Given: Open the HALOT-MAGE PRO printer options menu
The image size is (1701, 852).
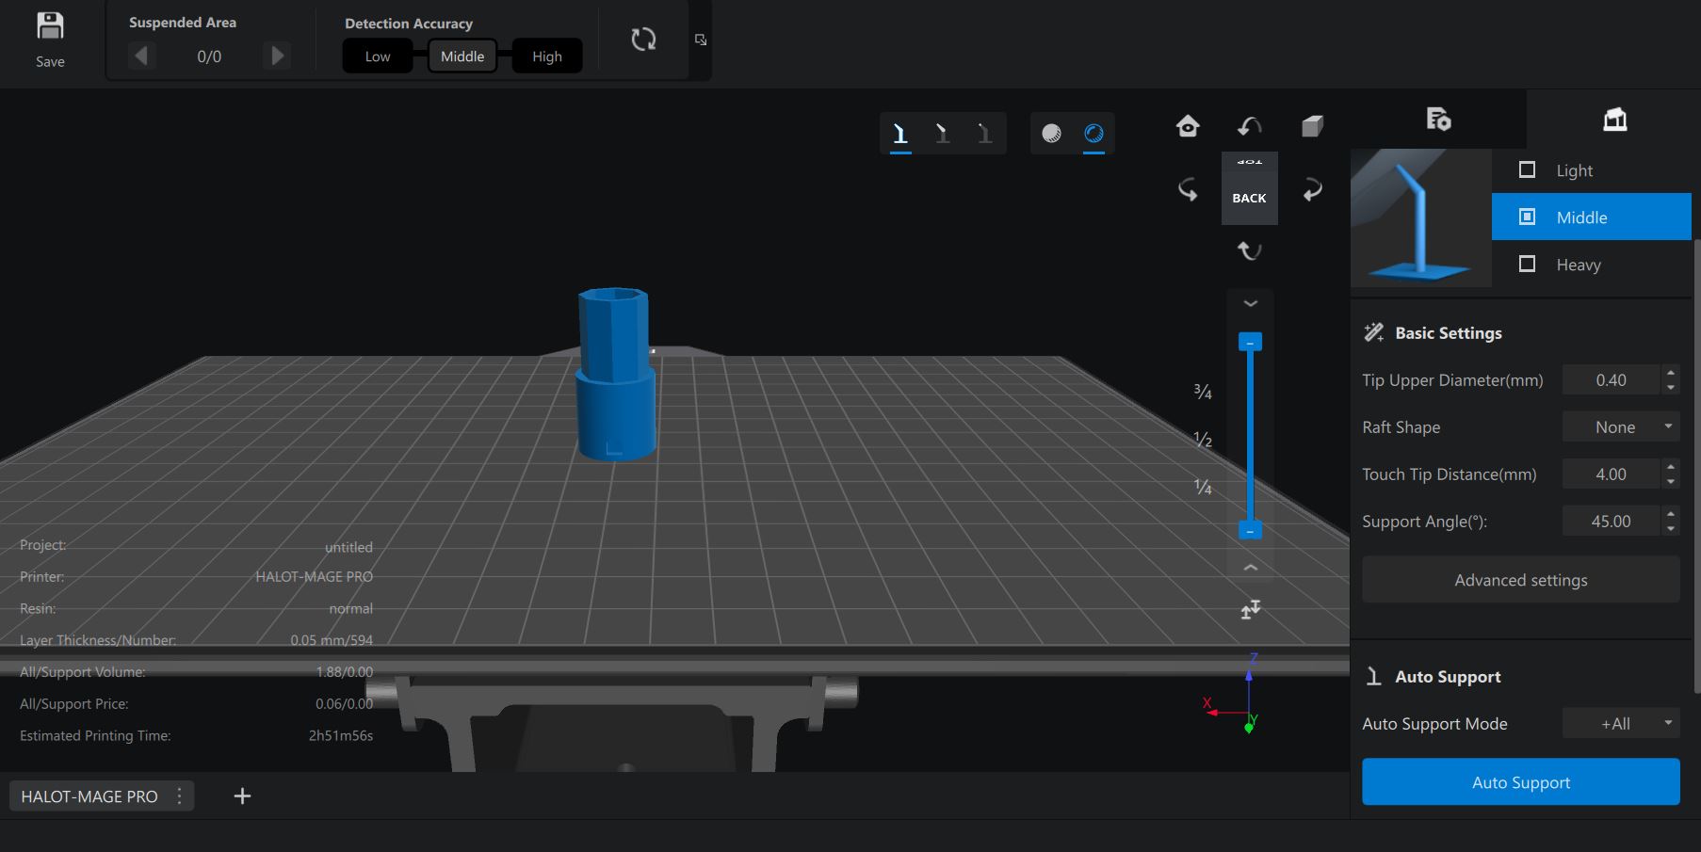Looking at the screenshot, I should click(179, 796).
